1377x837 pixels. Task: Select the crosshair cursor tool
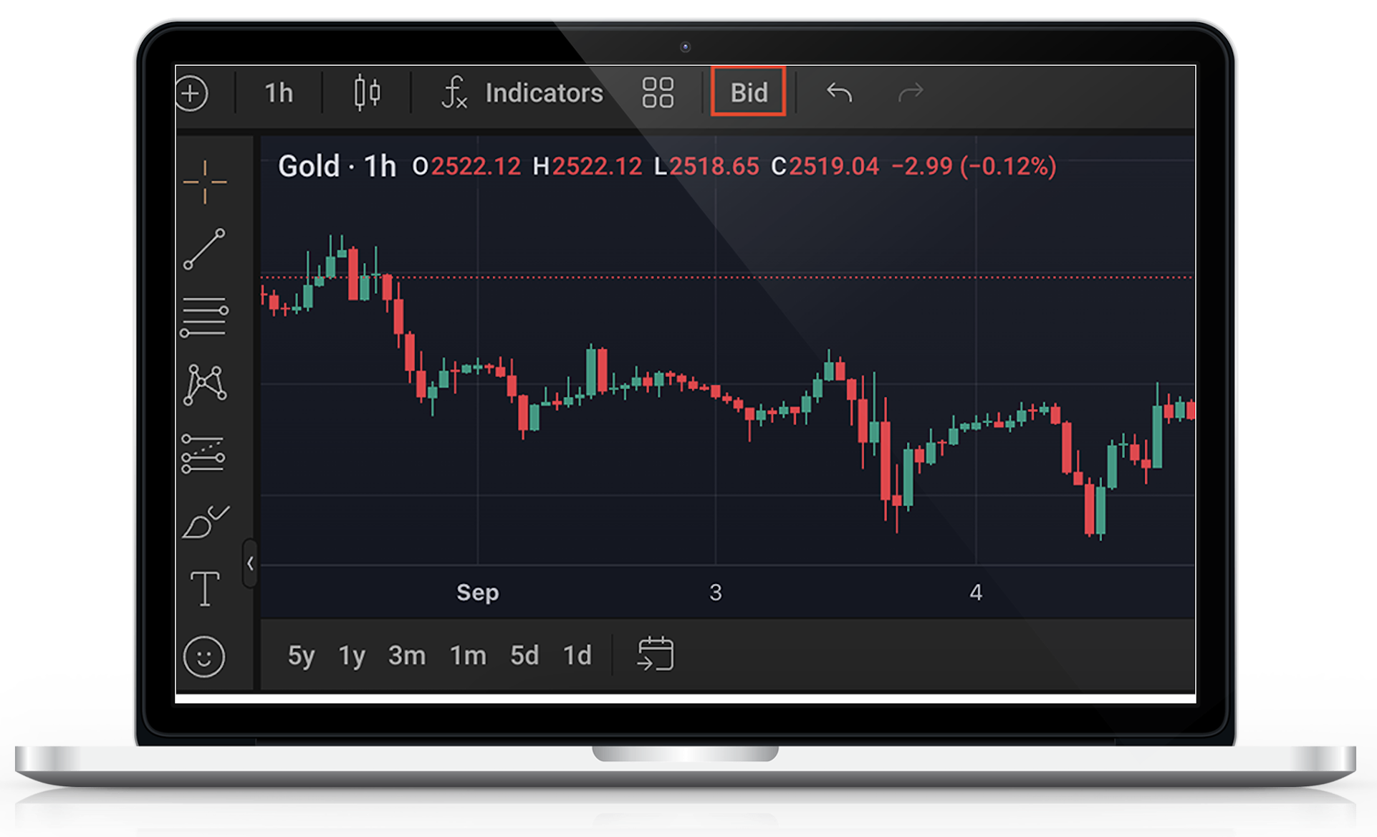pyautogui.click(x=205, y=182)
